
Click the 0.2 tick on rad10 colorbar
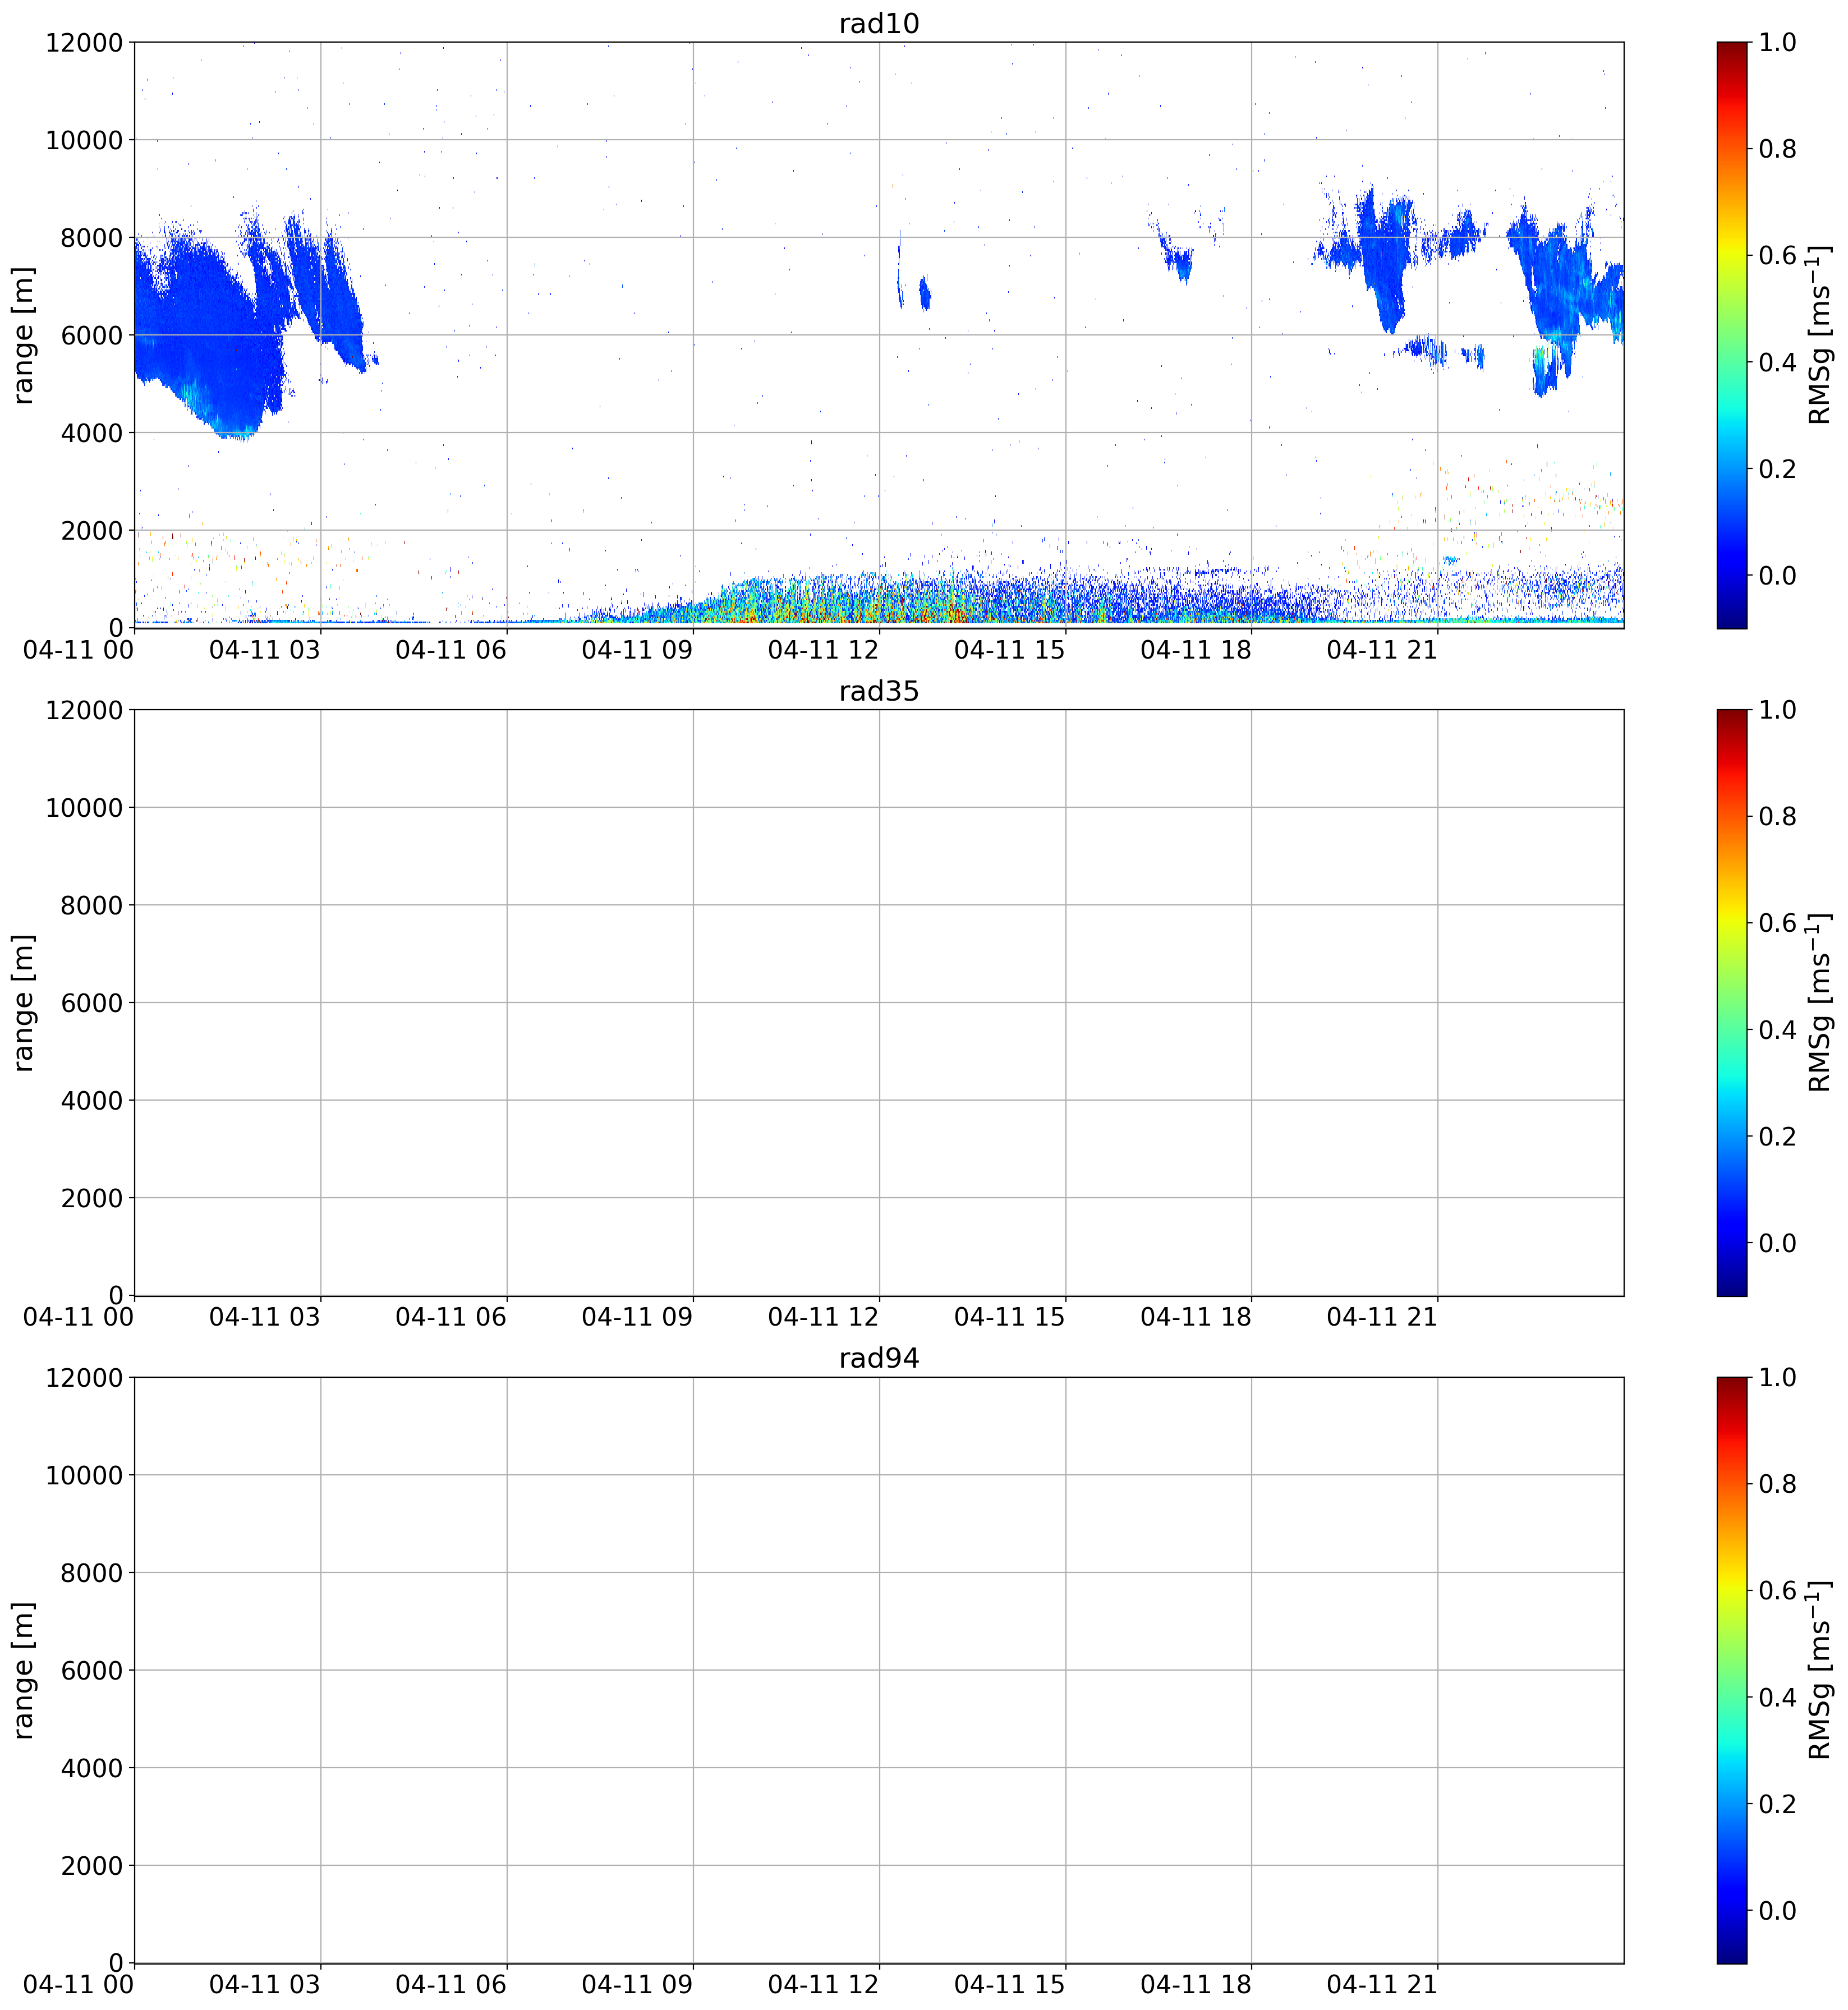1778,469
